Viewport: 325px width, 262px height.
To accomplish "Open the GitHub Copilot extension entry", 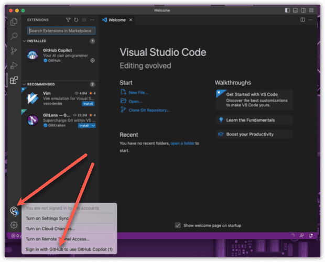I will (x=60, y=56).
